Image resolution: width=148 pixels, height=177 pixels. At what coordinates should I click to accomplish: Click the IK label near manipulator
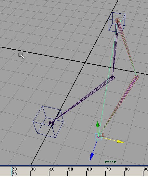coord(102,135)
